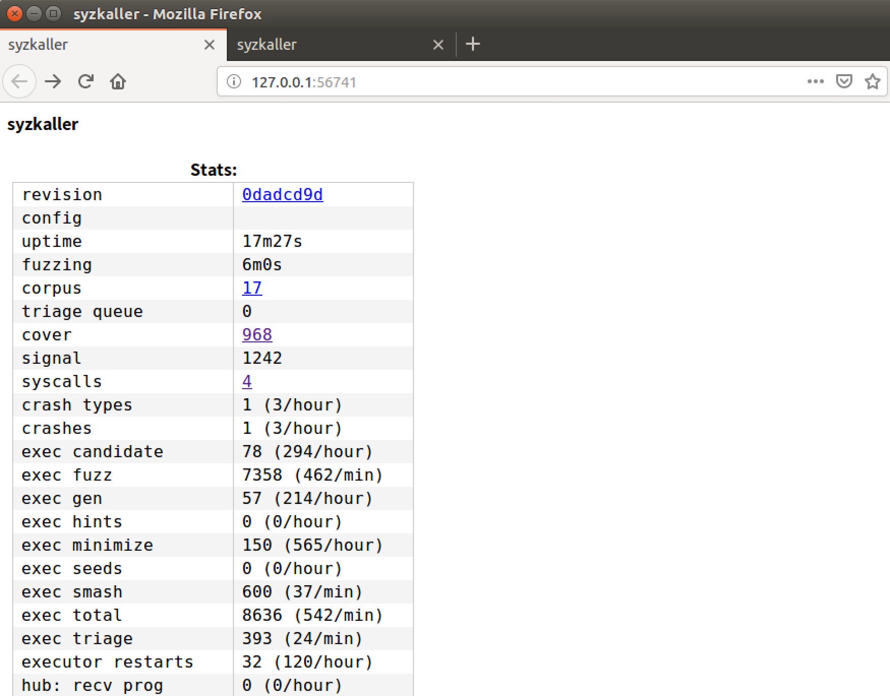Maximize the Firefox window
This screenshot has width=890, height=696.
pyautogui.click(x=53, y=14)
